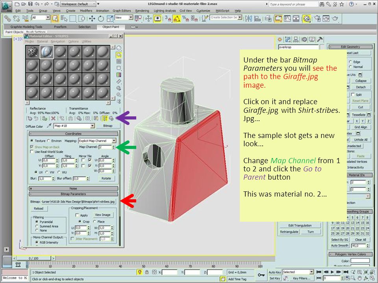Open the Mapping dropdown showing Explicit Map Channel
The height and width of the screenshot is (283, 378).
click(x=97, y=141)
